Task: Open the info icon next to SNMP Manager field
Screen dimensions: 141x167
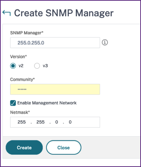Action: [105, 42]
